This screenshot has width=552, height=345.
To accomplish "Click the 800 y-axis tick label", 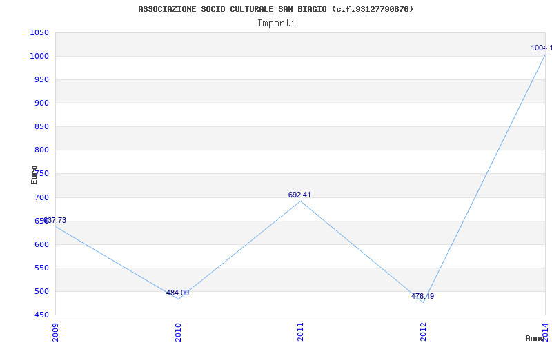I will pos(41,150).
